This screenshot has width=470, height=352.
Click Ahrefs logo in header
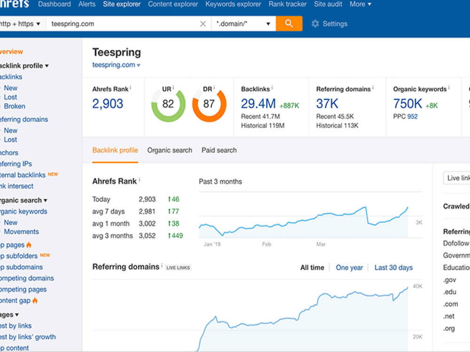pyautogui.click(x=15, y=4)
